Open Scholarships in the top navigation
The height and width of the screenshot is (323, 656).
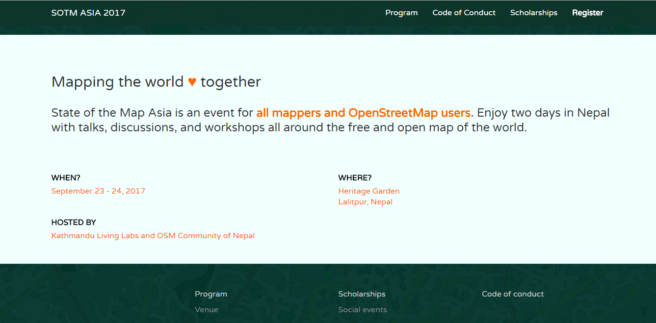534,13
